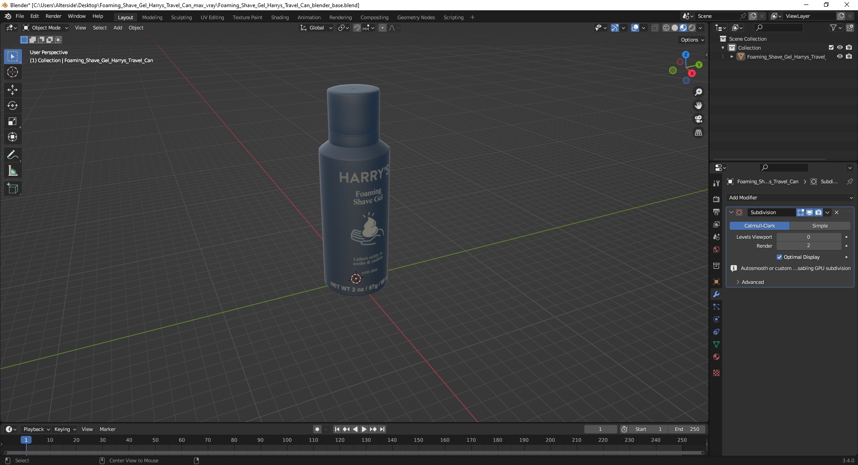Open the Tool properties tab
This screenshot has height=465, width=858.
click(x=716, y=183)
